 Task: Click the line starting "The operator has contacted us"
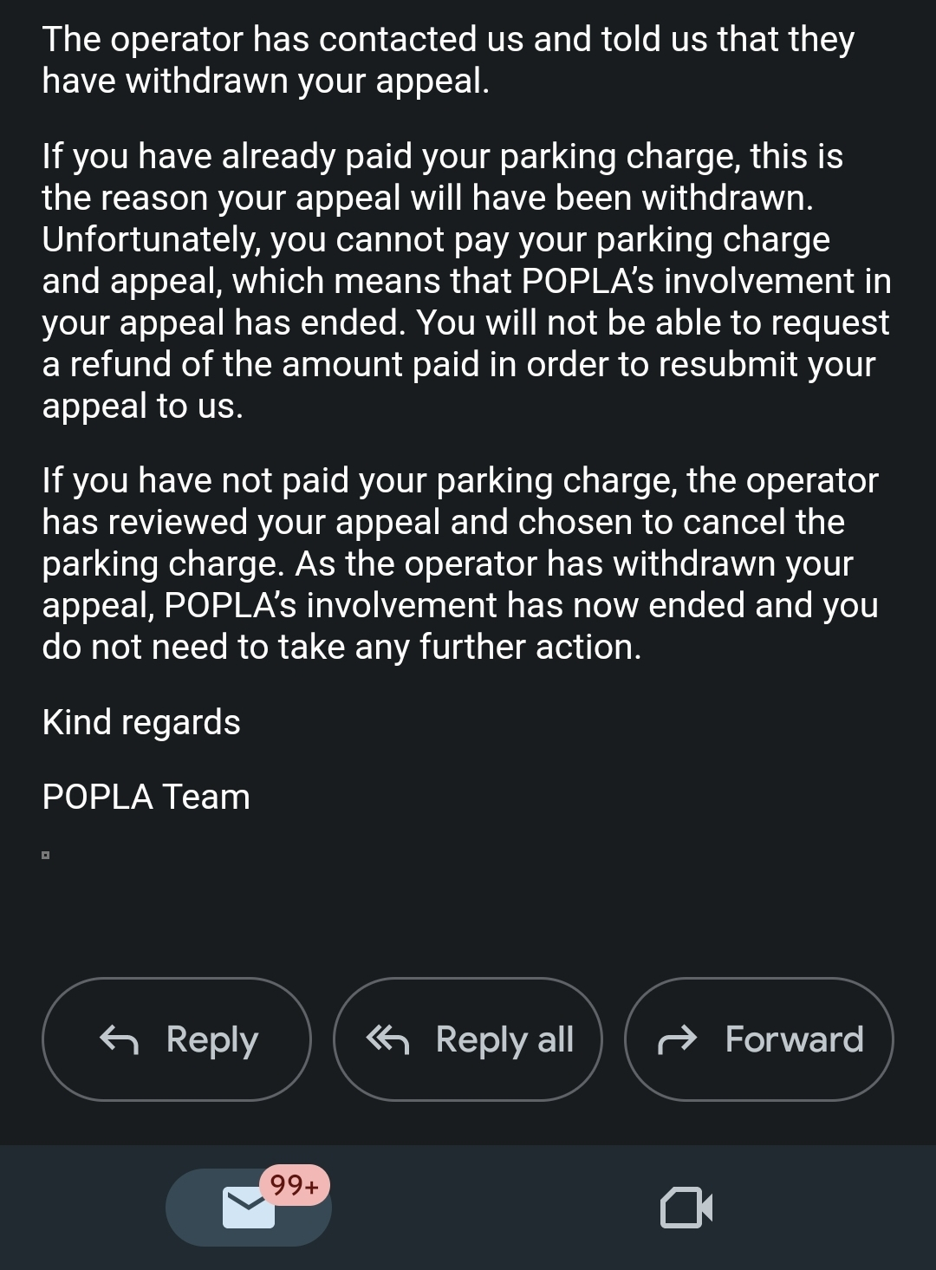(x=447, y=39)
